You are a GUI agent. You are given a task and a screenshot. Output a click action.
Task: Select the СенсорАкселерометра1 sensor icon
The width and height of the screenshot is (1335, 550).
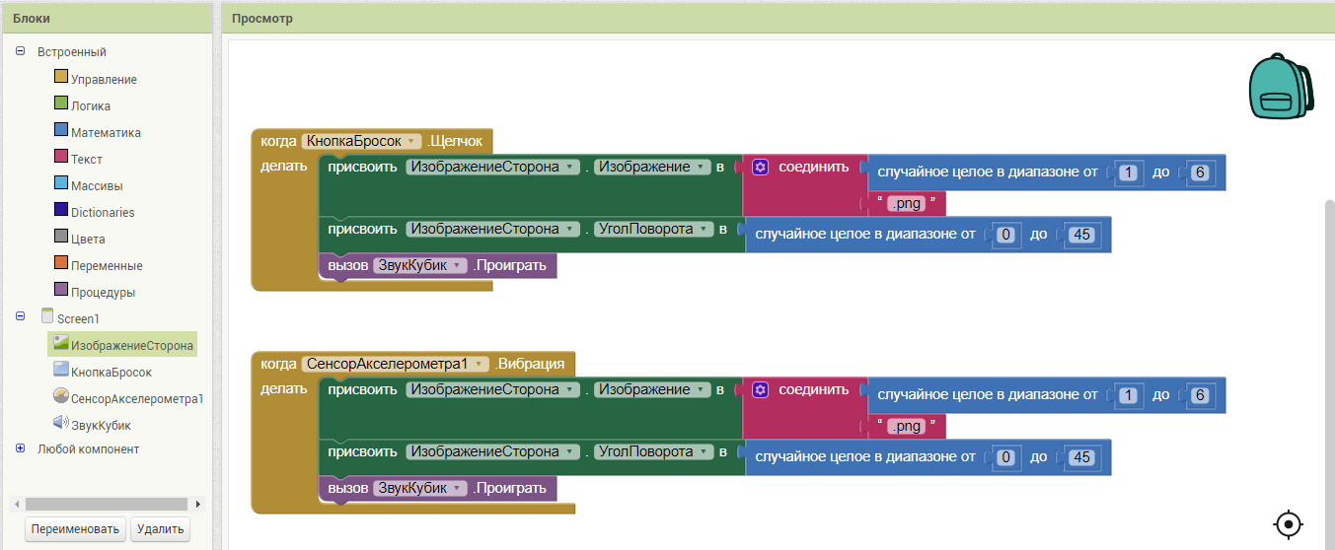point(61,396)
